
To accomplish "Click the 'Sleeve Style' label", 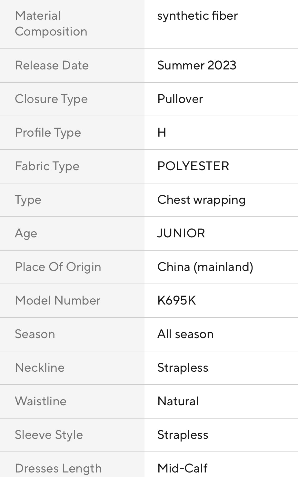I will tap(49, 435).
